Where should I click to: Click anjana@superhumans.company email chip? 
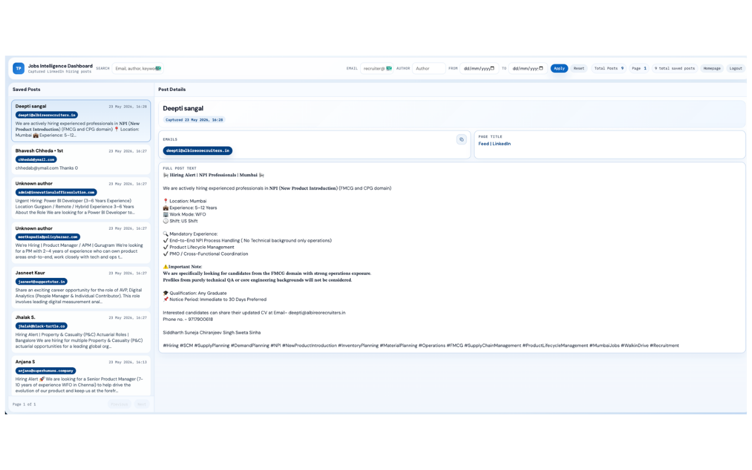pyautogui.click(x=46, y=371)
